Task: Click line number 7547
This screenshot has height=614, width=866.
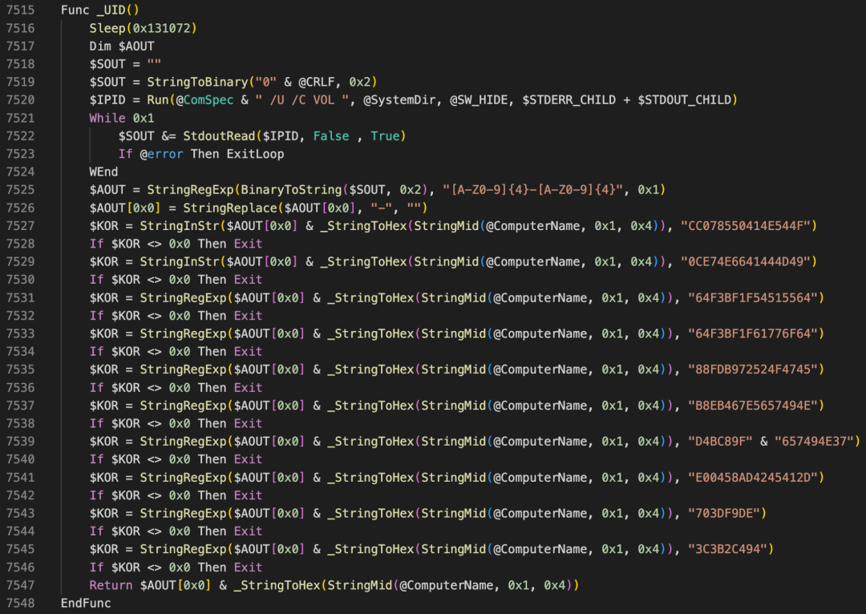Action: click(x=20, y=585)
